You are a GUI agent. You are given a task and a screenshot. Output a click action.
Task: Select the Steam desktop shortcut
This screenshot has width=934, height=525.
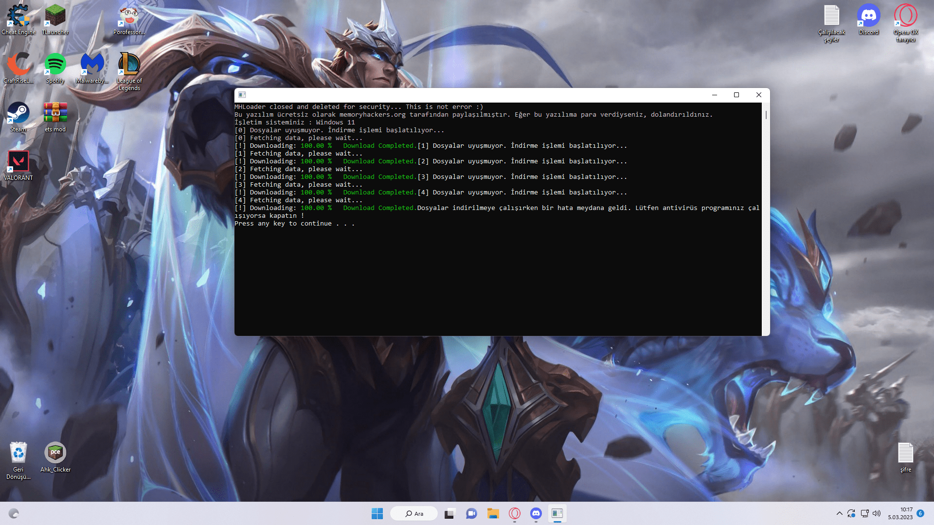click(18, 117)
